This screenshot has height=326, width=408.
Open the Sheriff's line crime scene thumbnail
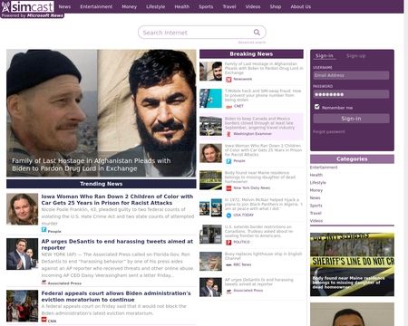(352, 264)
